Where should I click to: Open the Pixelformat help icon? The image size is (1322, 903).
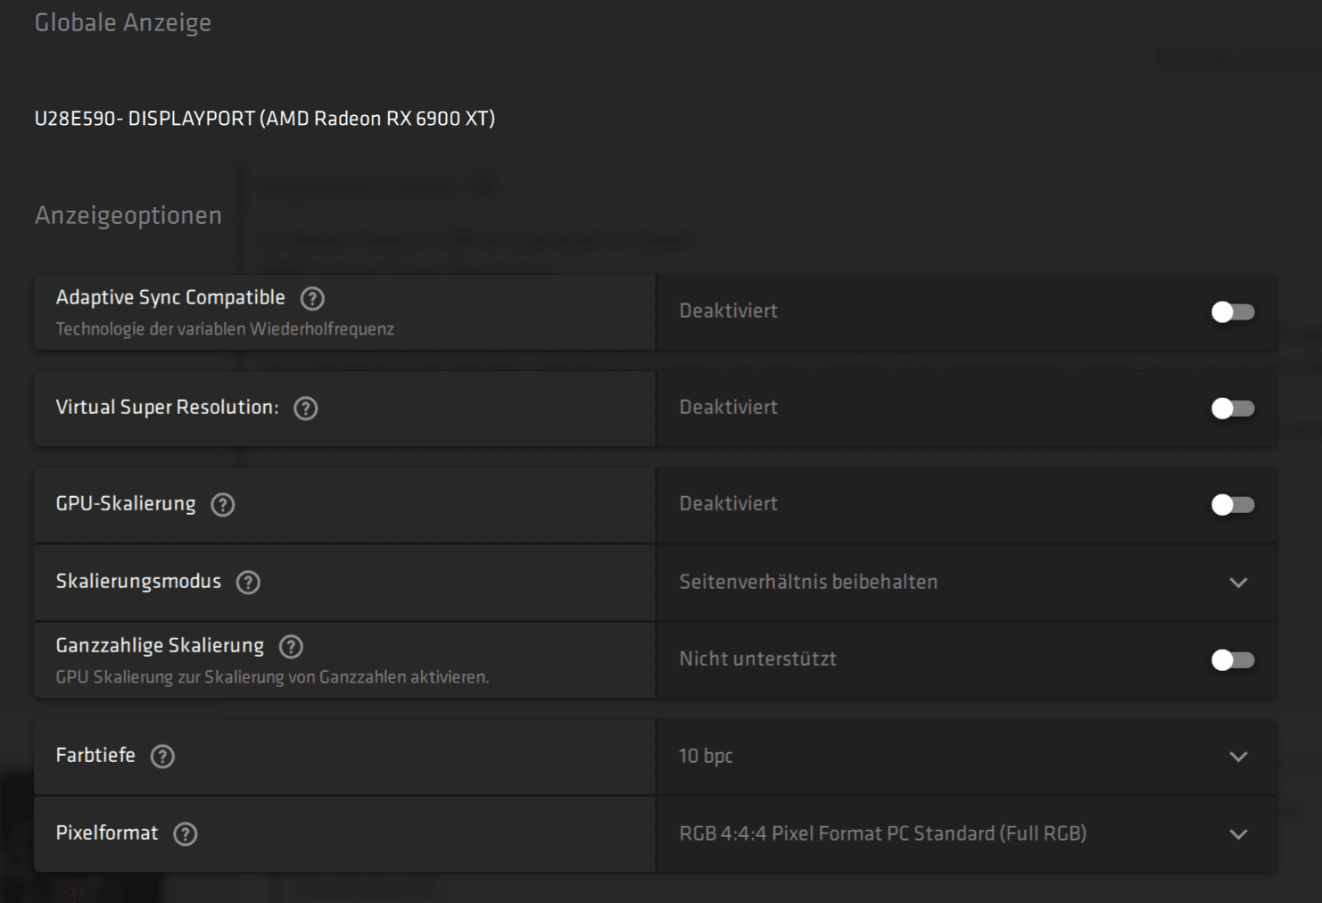(x=185, y=834)
